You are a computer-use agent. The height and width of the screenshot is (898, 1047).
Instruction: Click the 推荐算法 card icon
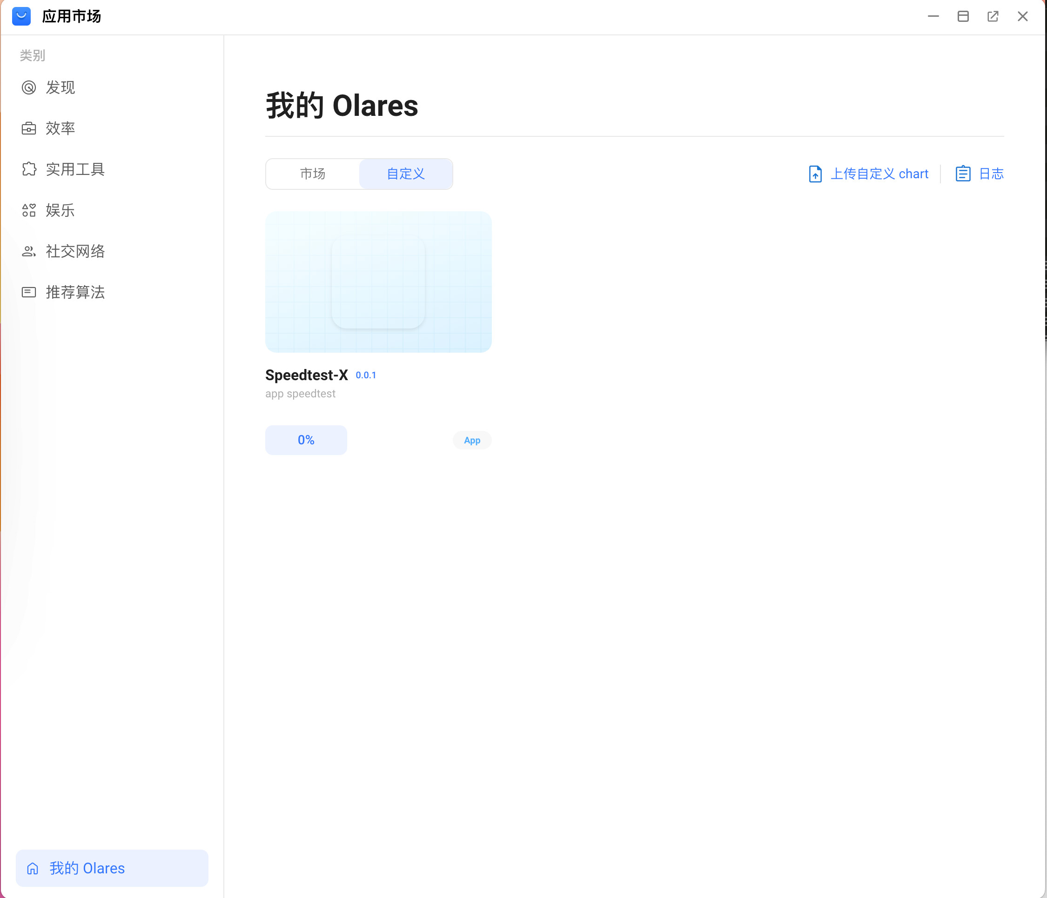pos(29,292)
